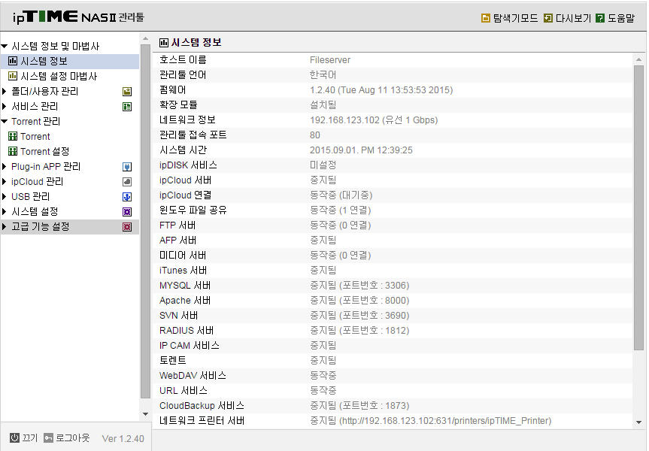Click the sidebar scrollbar up arrow
The image size is (649, 451).
click(x=145, y=39)
